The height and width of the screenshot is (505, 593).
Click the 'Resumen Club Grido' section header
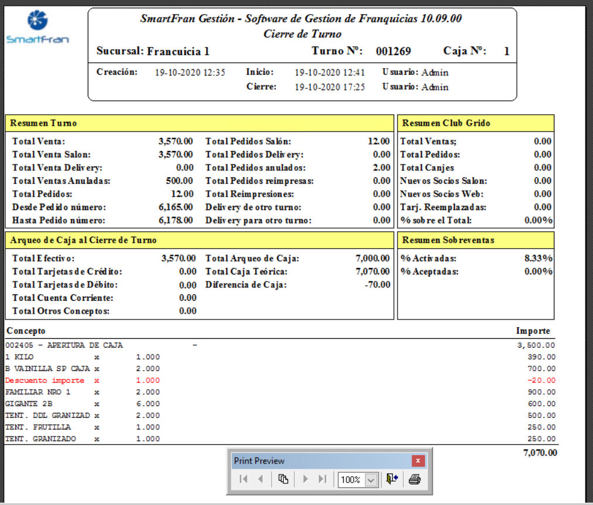476,123
